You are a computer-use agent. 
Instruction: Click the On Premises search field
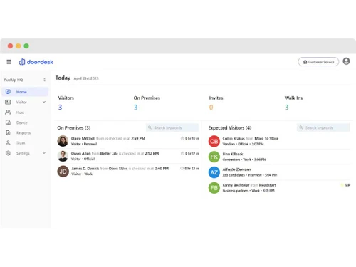pos(172,127)
